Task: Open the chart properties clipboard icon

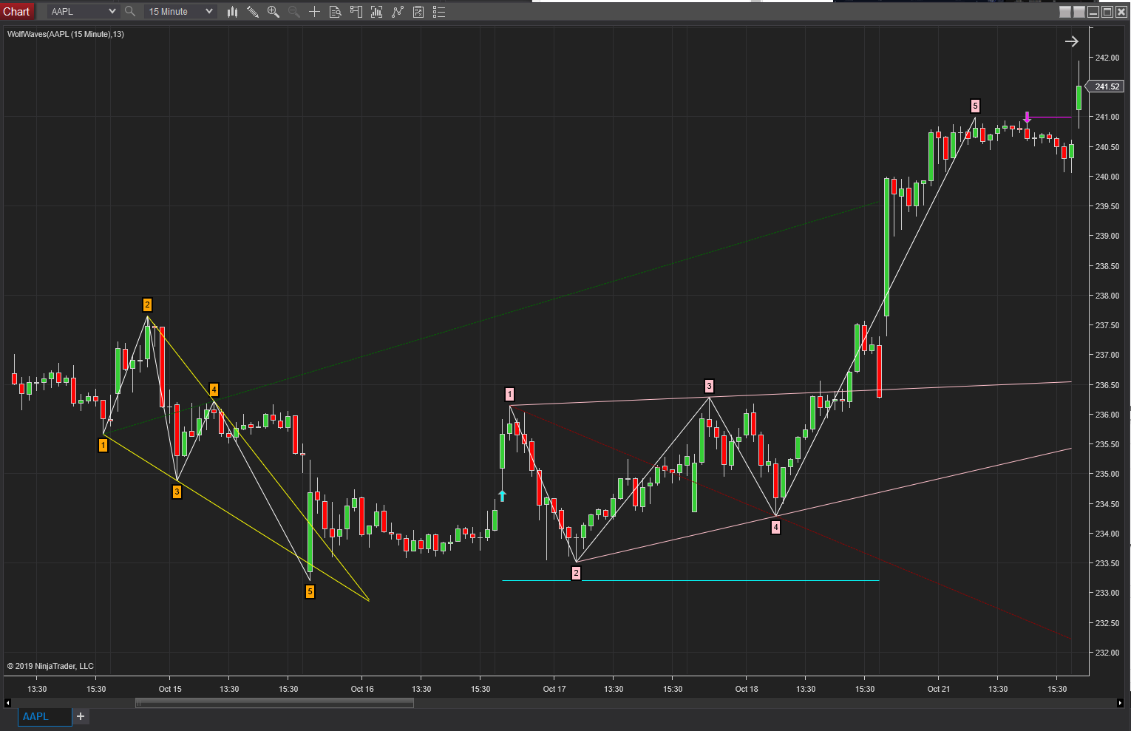Action: (x=418, y=11)
